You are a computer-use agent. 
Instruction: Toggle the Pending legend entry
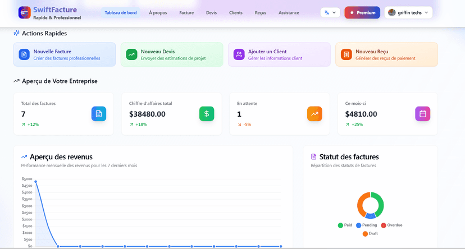click(367, 225)
